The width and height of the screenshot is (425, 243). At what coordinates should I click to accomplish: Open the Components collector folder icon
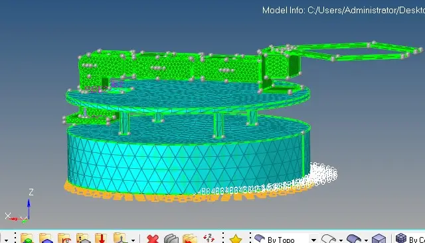point(27,238)
